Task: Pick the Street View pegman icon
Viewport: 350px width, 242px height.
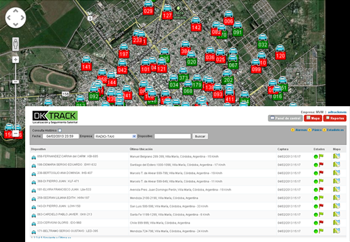Action: click(15, 43)
